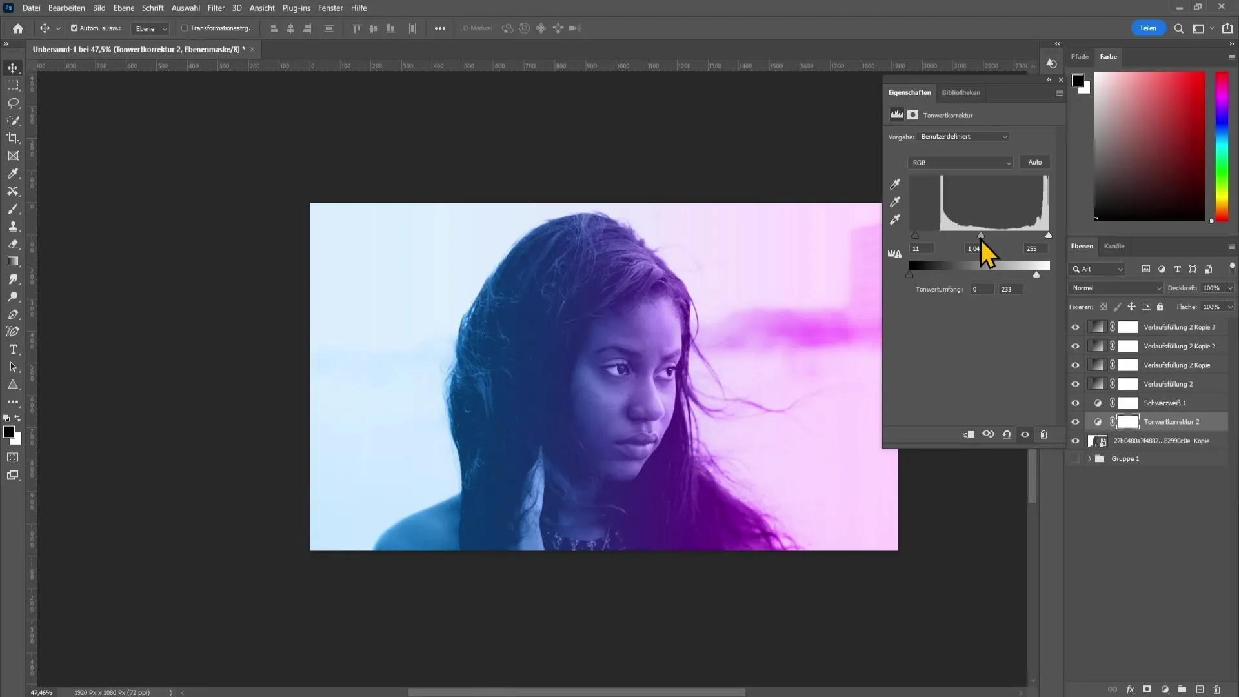Select the Verlaufsfüllung 2 Kopie layer name
The image size is (1239, 697).
(1176, 365)
